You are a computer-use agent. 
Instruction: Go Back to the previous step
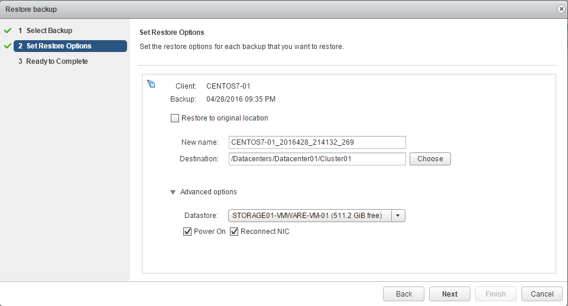pos(404,294)
